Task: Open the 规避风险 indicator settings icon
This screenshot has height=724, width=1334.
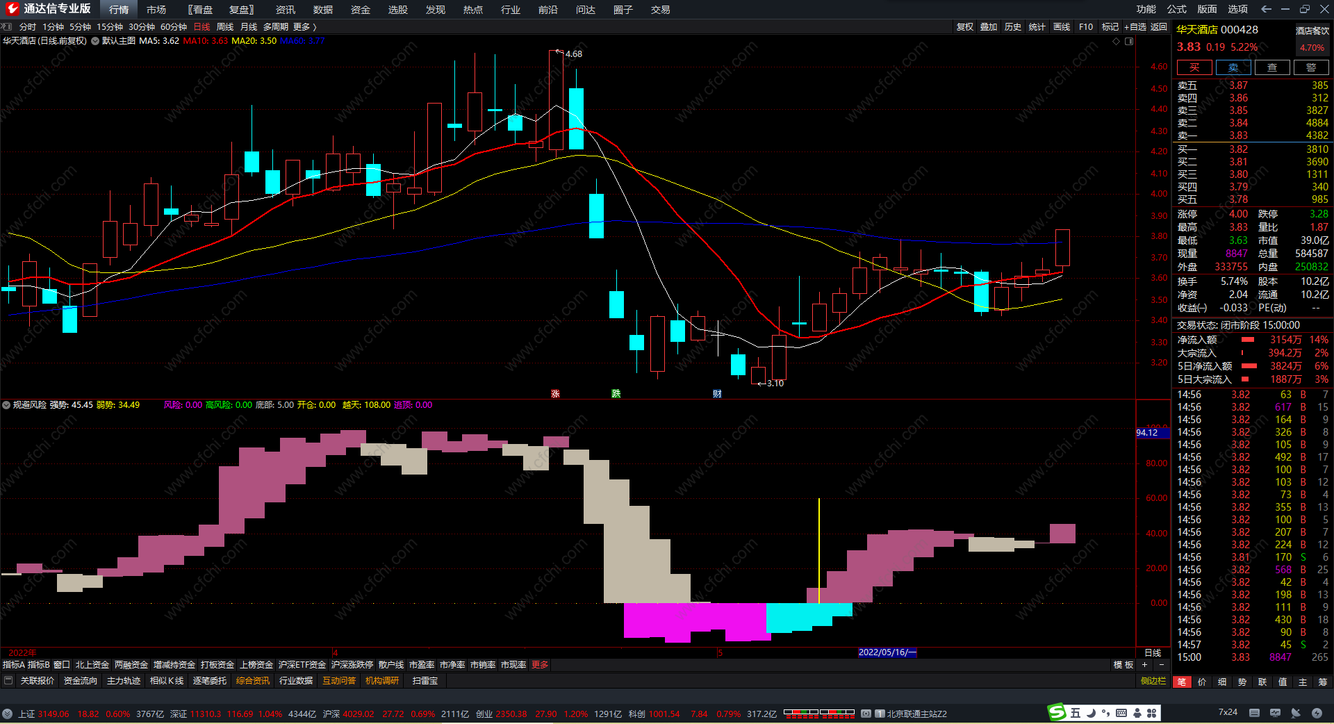Action: pyautogui.click(x=6, y=405)
